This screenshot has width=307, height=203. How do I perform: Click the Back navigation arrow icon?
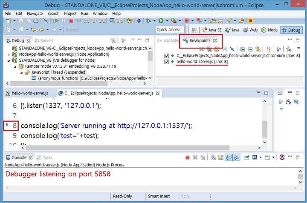point(41,30)
